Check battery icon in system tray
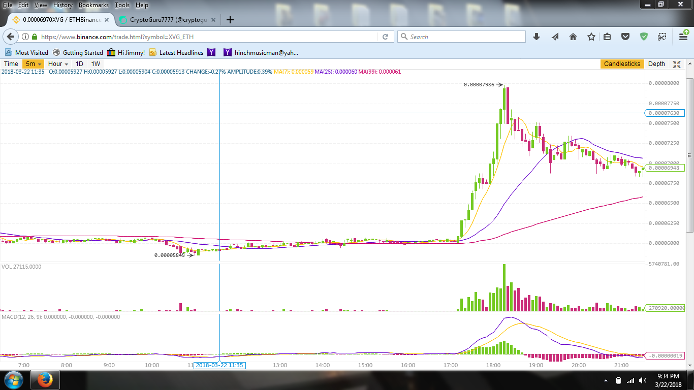This screenshot has width=694, height=390. [618, 380]
